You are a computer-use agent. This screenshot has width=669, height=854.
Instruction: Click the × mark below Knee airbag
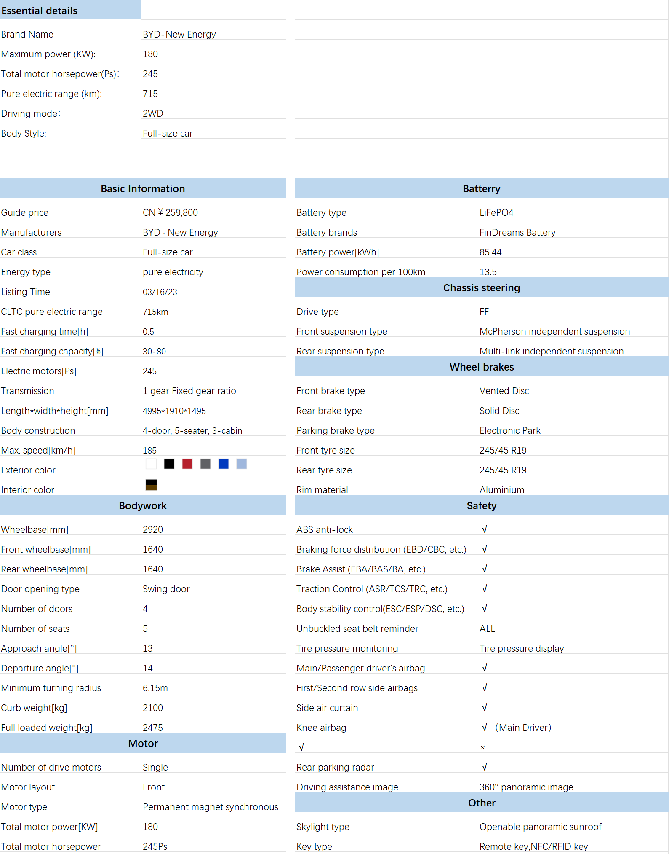pyautogui.click(x=483, y=748)
